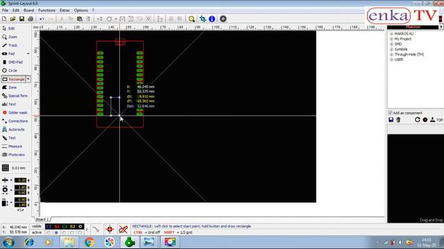Select the Test tool
Viewport: 444px width, 249px height.
[x=9, y=138]
